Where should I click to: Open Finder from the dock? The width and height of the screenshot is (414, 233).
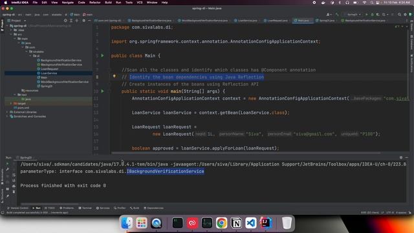[x=127, y=223]
